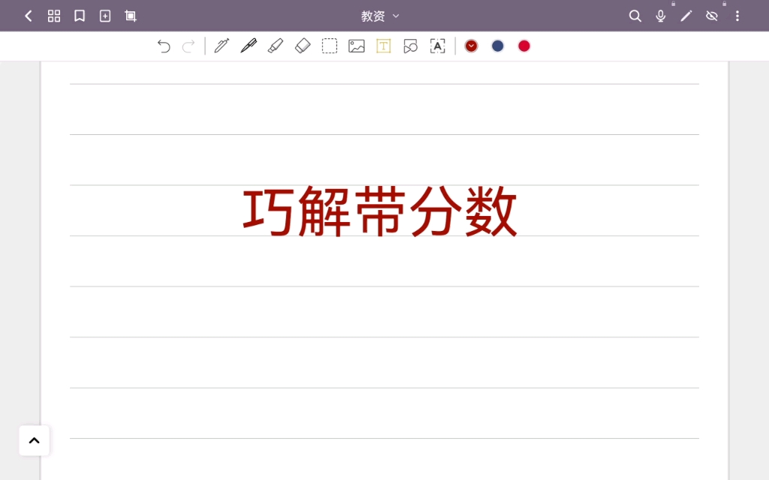The height and width of the screenshot is (480, 769).
Task: Open the Elements/shapes tool
Action: (x=411, y=46)
